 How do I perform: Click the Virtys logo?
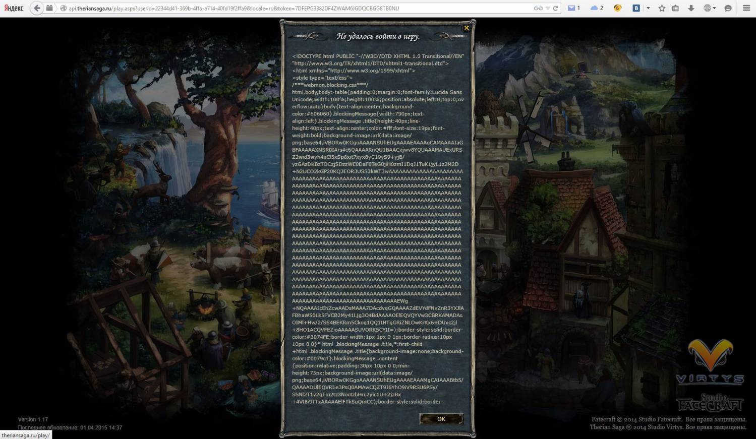(x=711, y=361)
